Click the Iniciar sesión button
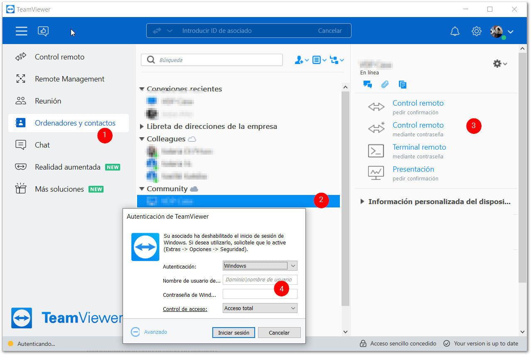The width and height of the screenshot is (531, 355). (x=234, y=333)
